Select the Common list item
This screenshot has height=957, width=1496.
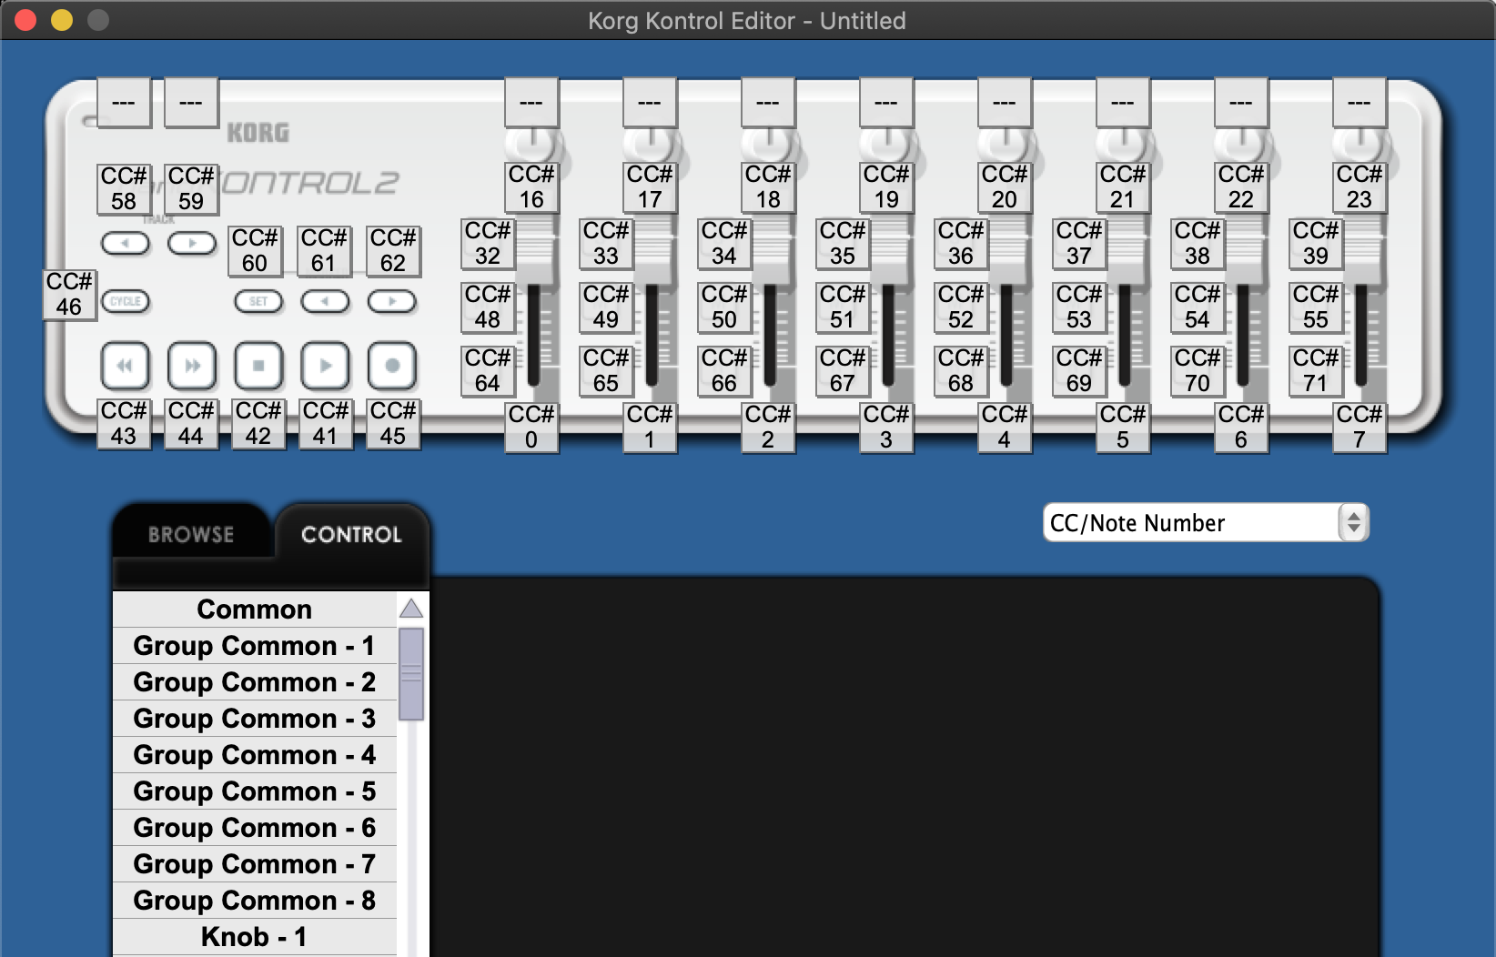coord(255,609)
